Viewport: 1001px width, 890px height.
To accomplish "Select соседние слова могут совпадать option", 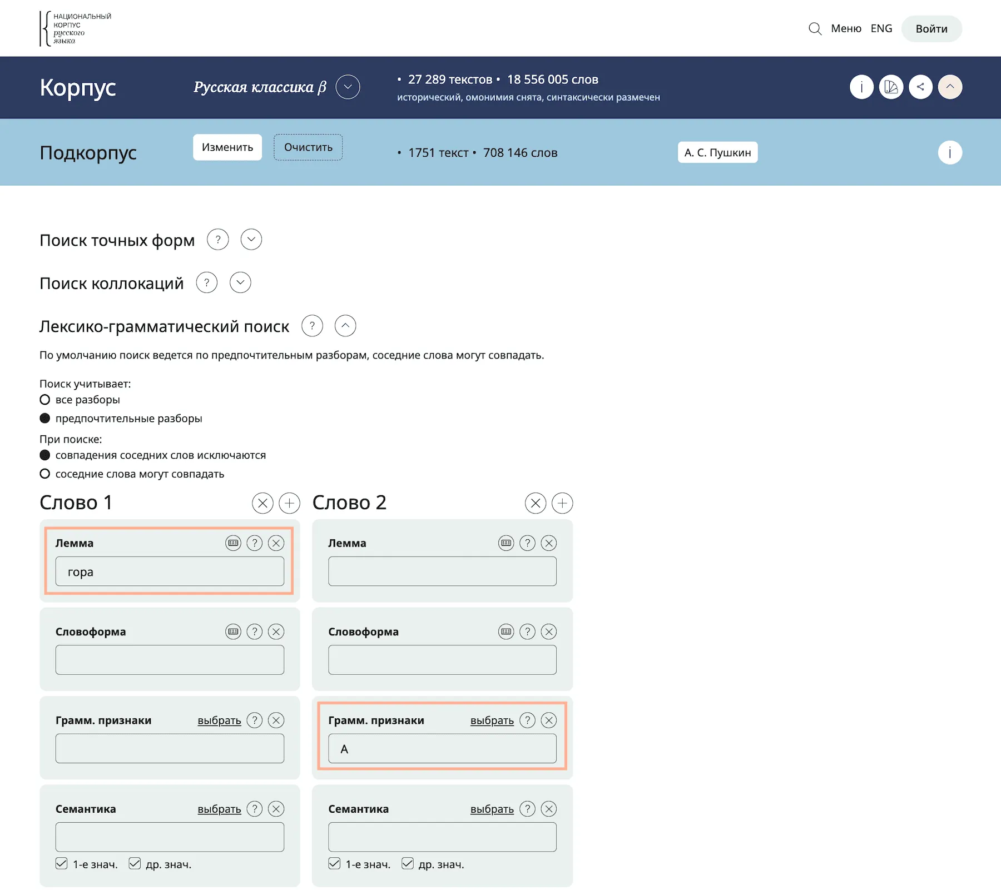I will 45,474.
